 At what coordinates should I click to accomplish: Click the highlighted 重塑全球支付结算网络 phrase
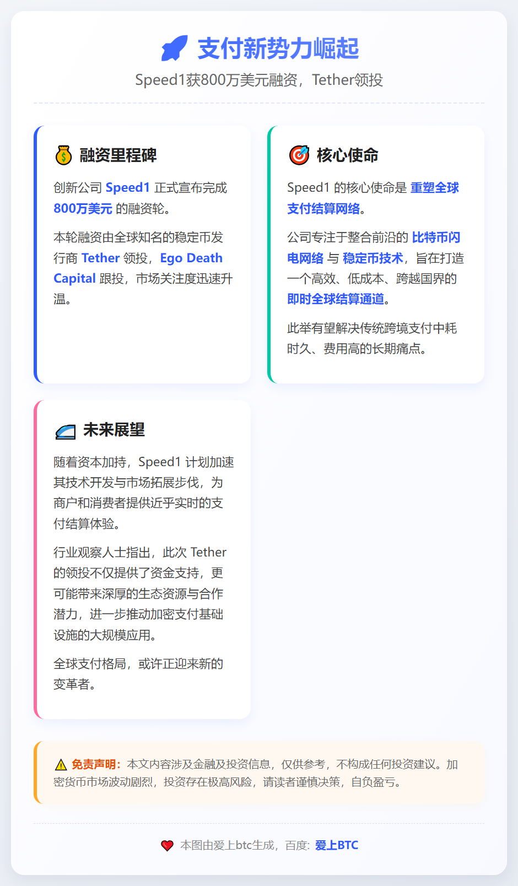373,198
